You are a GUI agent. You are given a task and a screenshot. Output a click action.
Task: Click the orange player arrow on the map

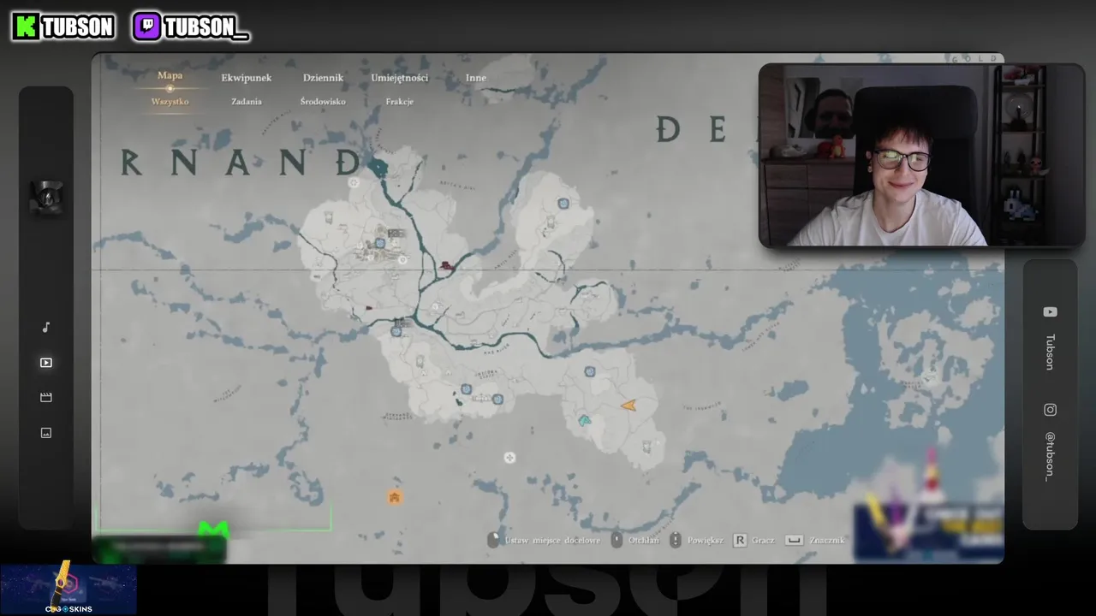628,405
